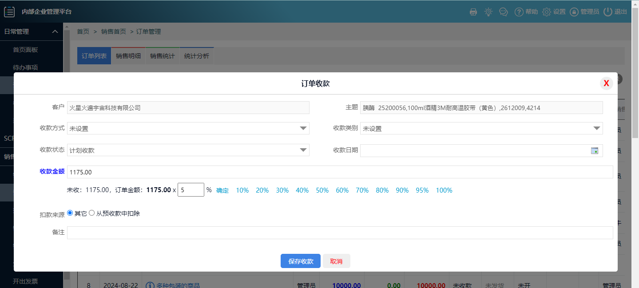Open 设置 gear settings

[547, 12]
